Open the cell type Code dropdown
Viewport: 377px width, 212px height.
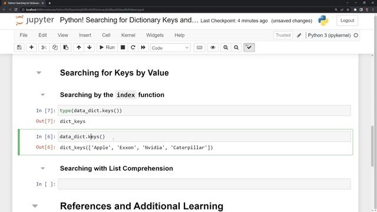170,48
